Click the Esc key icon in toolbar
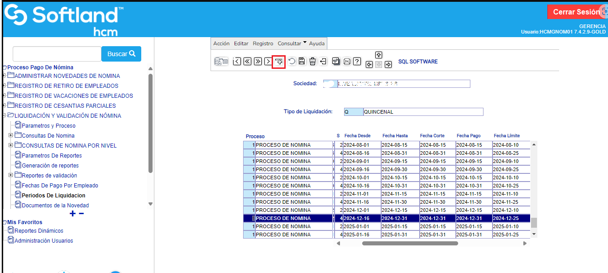 347,62
